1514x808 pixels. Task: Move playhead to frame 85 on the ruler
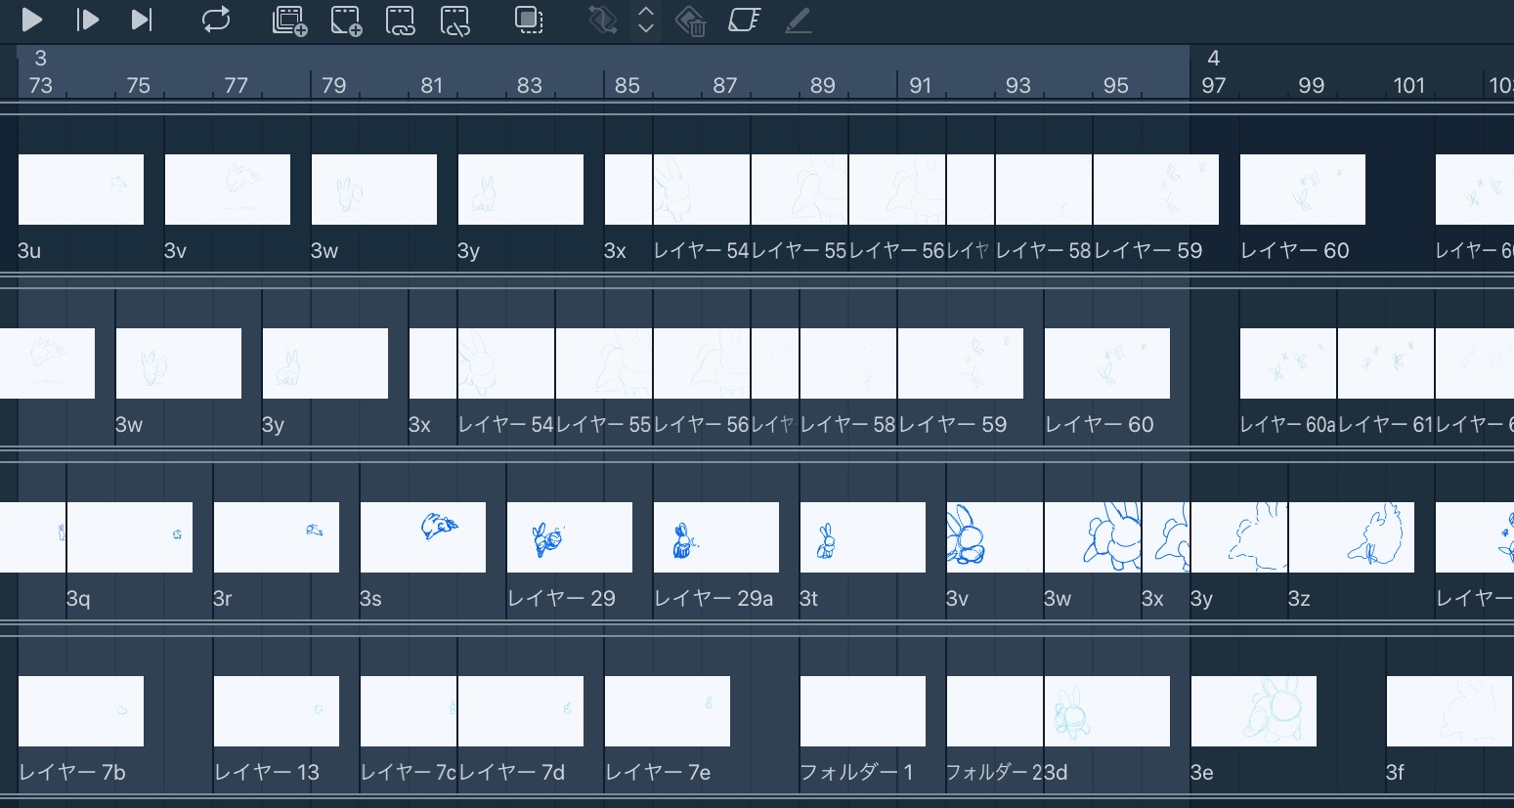pos(627,85)
